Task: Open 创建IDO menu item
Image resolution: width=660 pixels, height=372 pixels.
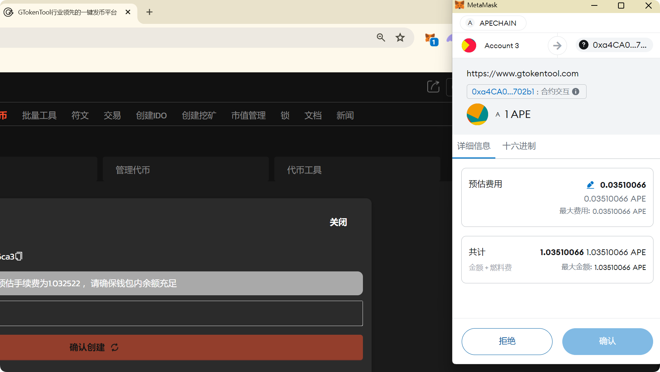Action: pyautogui.click(x=151, y=115)
